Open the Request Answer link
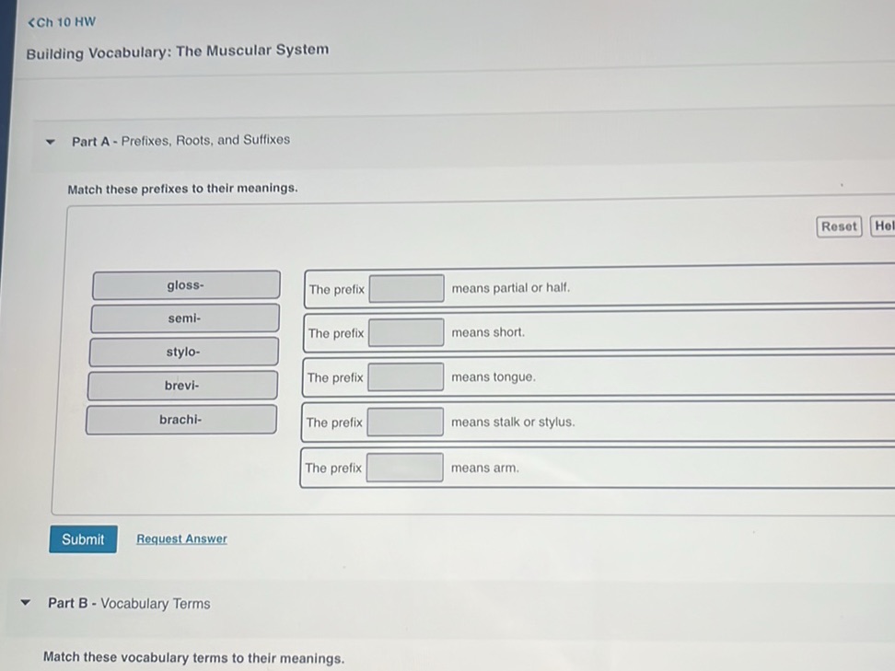Image resolution: width=895 pixels, height=671 pixels. click(x=181, y=539)
